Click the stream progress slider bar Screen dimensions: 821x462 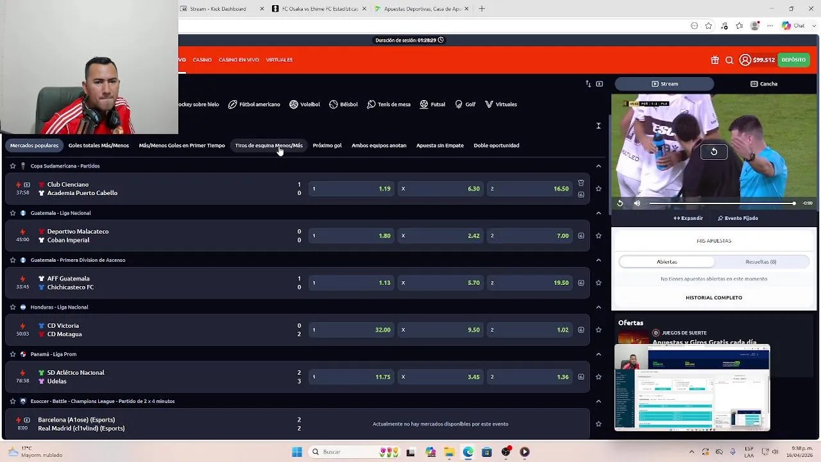[722, 203]
